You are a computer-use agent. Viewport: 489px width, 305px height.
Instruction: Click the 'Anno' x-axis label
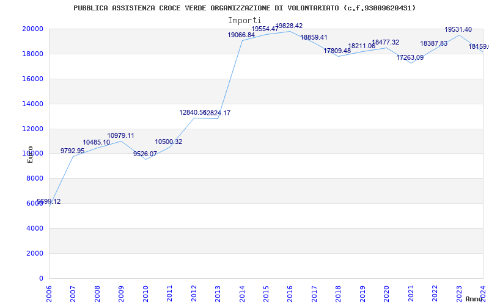474,299
